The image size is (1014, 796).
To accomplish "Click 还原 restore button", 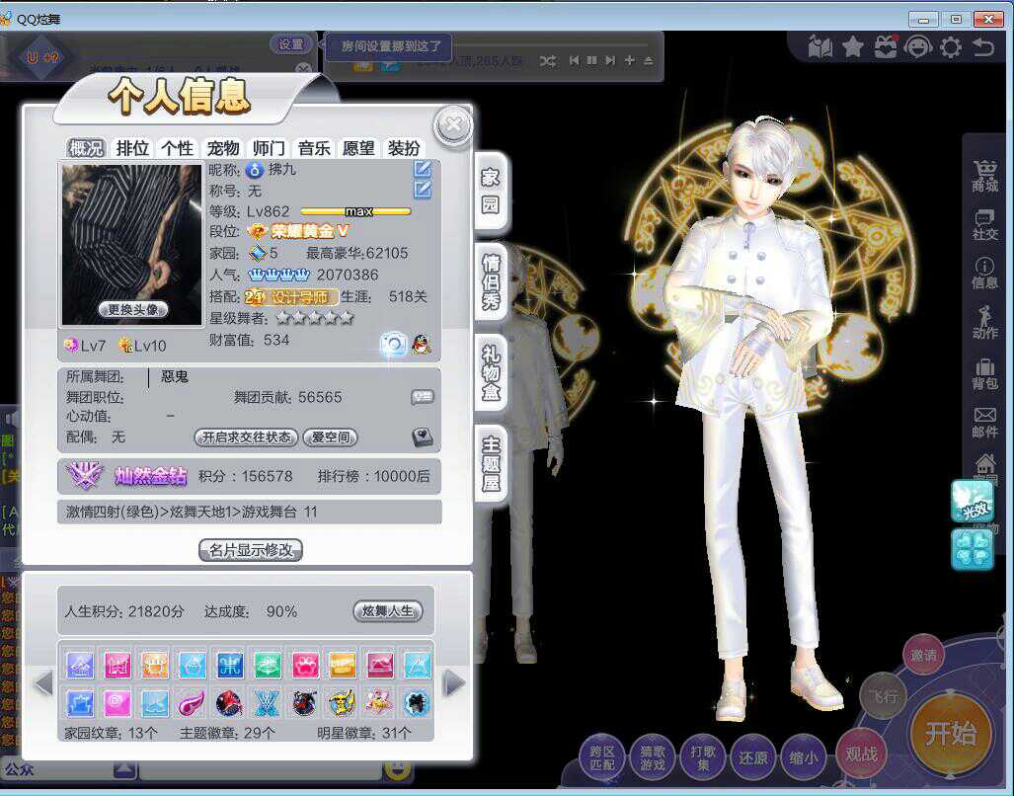I will (753, 757).
